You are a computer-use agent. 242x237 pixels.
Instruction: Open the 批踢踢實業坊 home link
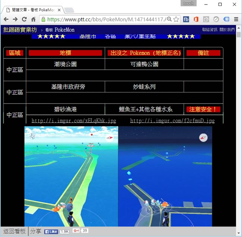click(20, 30)
